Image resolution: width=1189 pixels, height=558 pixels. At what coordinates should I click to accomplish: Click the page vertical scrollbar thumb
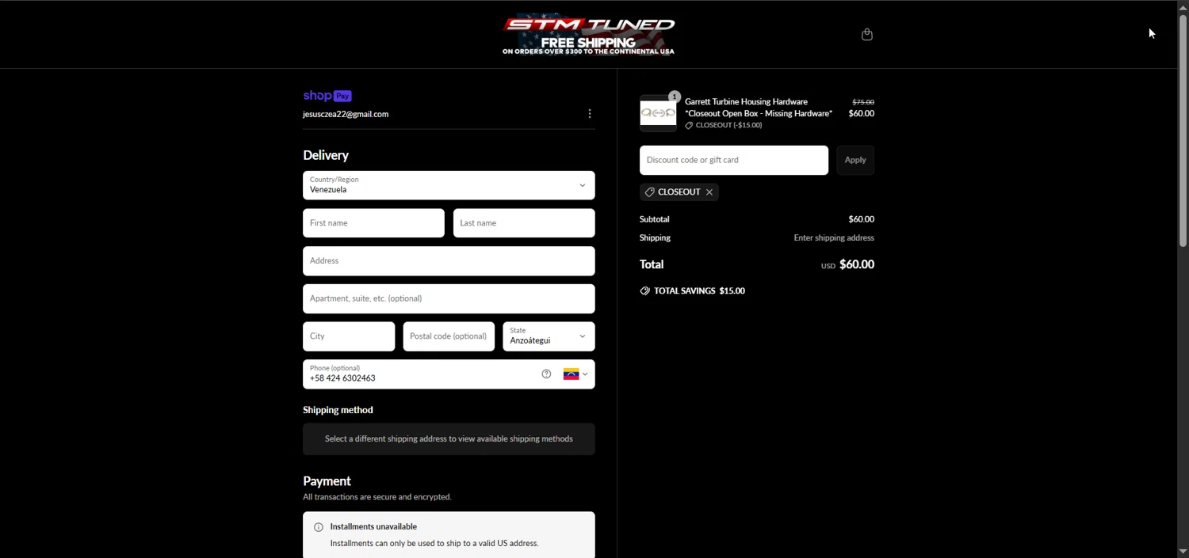1183,131
